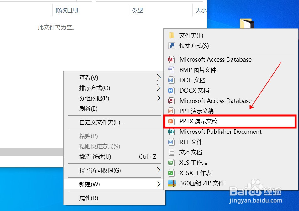The image size is (299, 211).
Task: Click the red Access icon of the first Microsoft Access Database
Action: (x=171, y=59)
